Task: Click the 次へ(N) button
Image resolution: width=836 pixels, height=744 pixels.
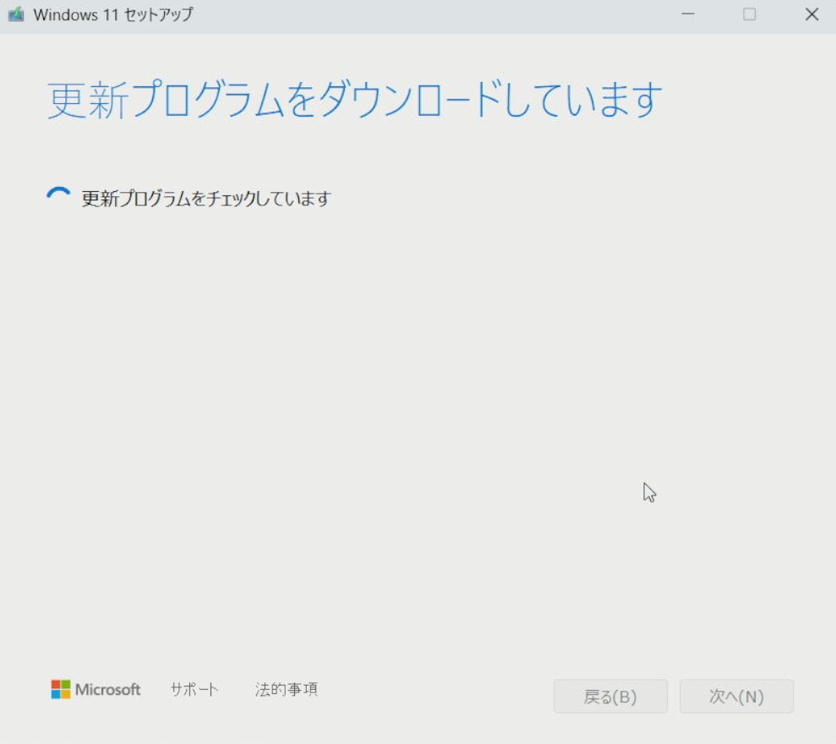Action: pyautogui.click(x=736, y=696)
